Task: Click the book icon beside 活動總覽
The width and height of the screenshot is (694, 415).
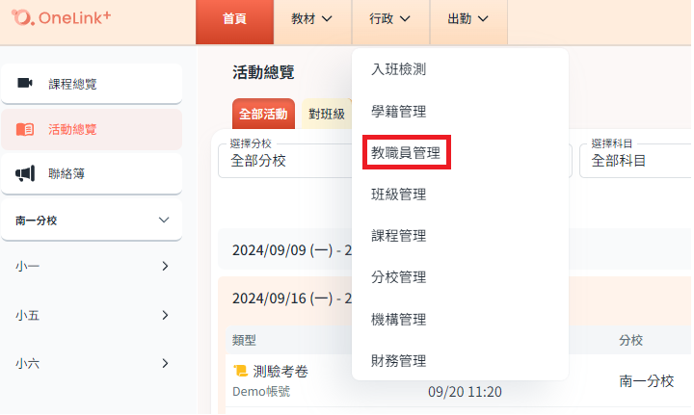Action: 25,129
